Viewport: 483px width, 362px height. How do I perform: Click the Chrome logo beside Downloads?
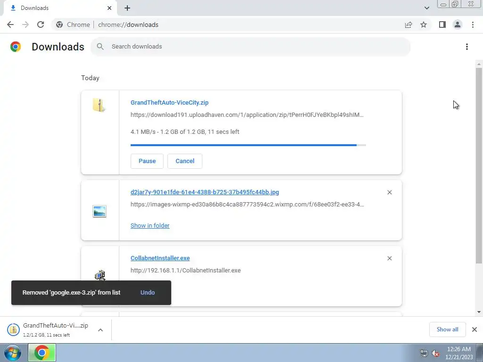tap(16, 47)
